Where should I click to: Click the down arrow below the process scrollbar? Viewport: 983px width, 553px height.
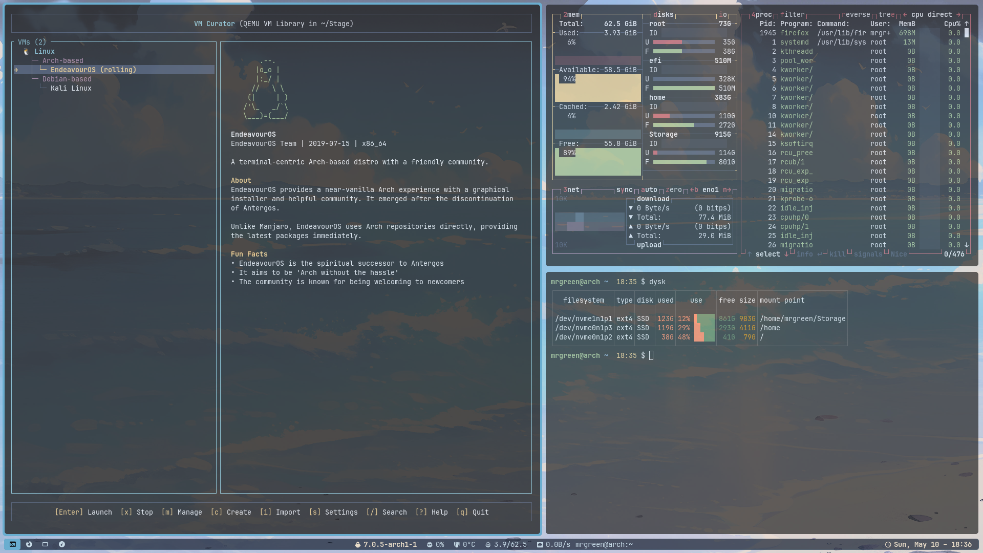click(967, 245)
